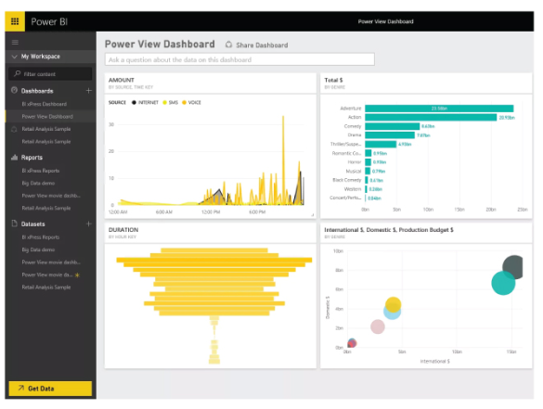
Task: Select the Adventure bar in Total $ chart
Action: (439, 109)
